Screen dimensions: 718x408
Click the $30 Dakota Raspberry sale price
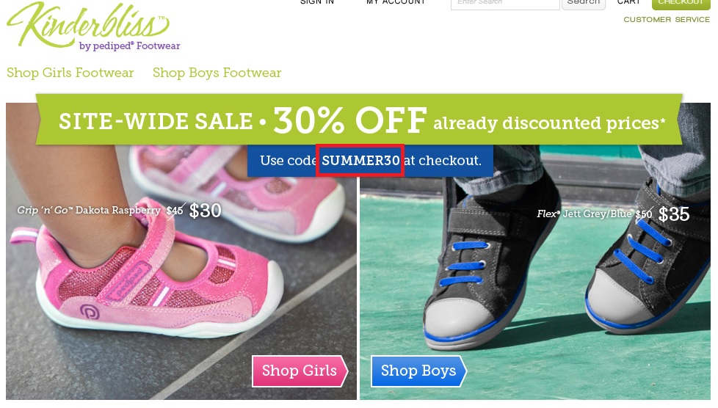click(205, 211)
